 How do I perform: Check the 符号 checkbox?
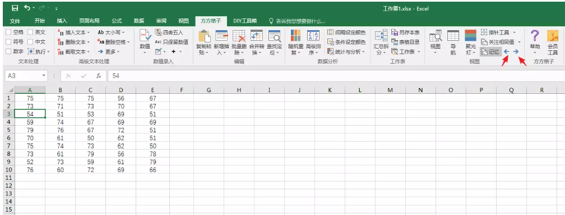(8, 42)
